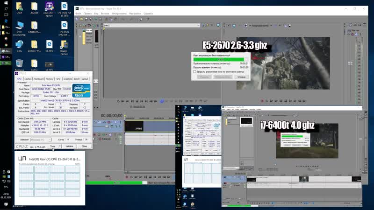The height and width of the screenshot is (210, 374).
Task: Open the Инструменты menu in Vegas
Action: pos(119,14)
